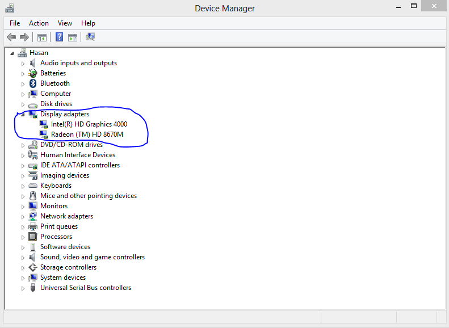Click the Processors chip icon
The height and width of the screenshot is (328, 449).
(33, 237)
